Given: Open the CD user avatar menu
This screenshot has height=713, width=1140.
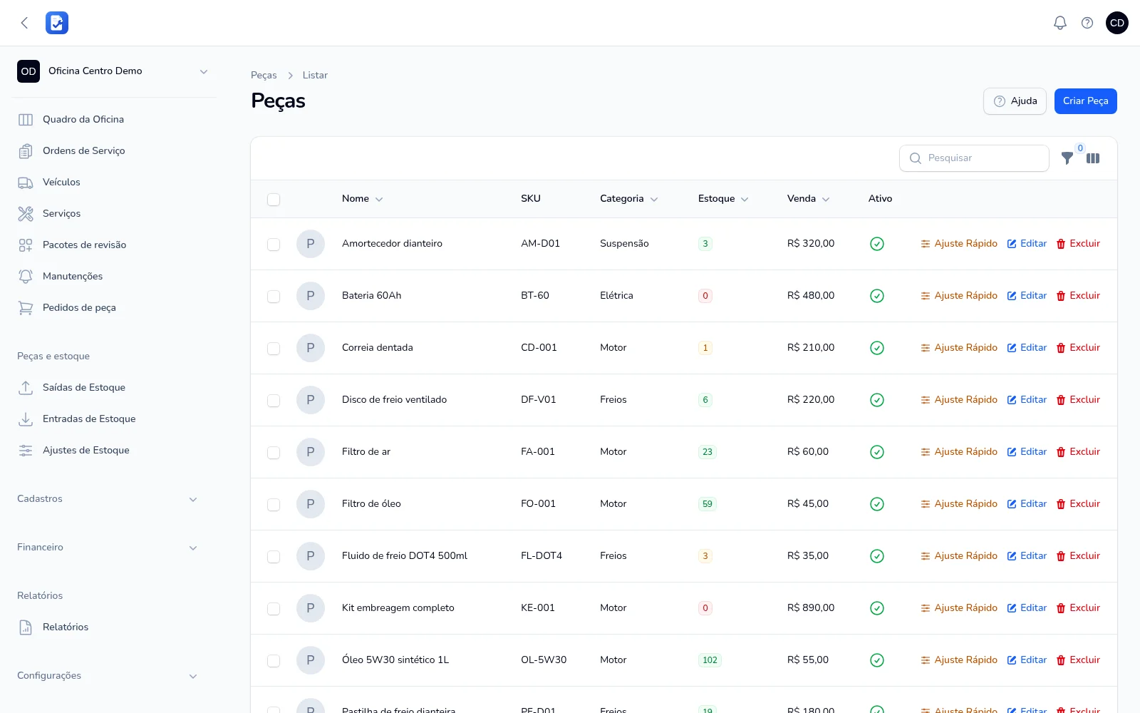Looking at the screenshot, I should tap(1117, 23).
